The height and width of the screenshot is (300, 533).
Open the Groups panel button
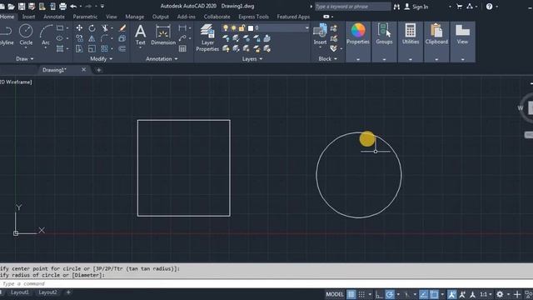pyautogui.click(x=384, y=42)
